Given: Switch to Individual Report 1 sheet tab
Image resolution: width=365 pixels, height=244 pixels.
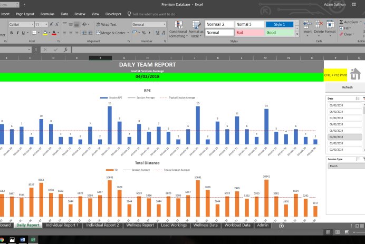Looking at the screenshot, I should pos(62,225).
